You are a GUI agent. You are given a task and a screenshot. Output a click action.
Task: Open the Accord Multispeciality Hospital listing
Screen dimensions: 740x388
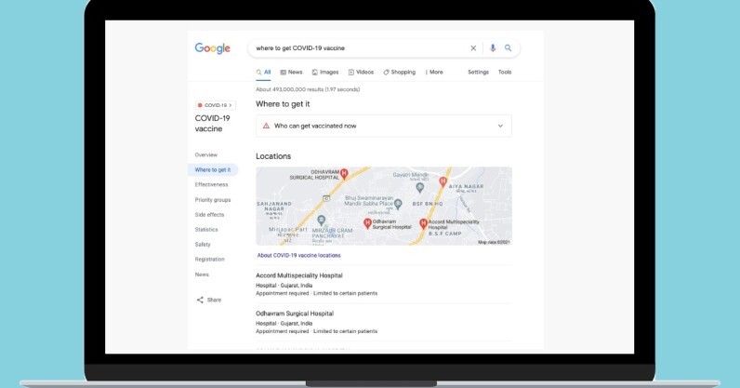(299, 275)
